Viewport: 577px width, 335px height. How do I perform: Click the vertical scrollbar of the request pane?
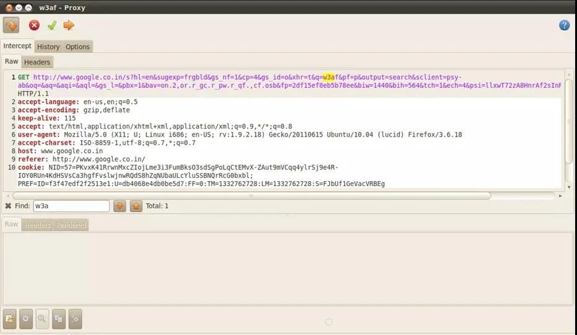coord(569,124)
